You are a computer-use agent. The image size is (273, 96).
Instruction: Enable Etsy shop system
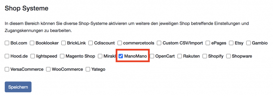[x=231, y=43]
